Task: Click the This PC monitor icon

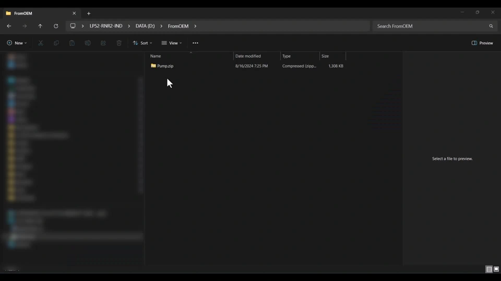Action: 73,26
